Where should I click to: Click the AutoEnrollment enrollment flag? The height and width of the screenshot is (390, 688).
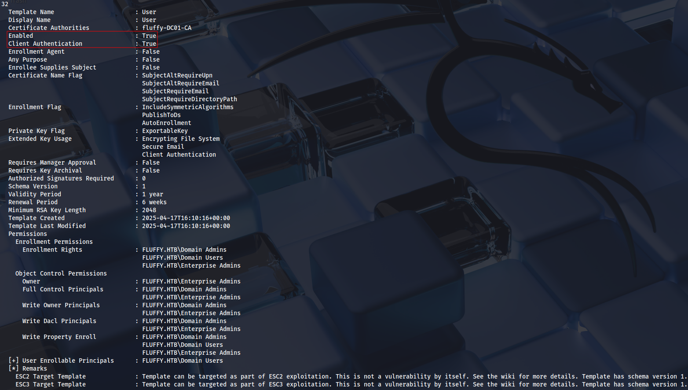click(x=166, y=123)
